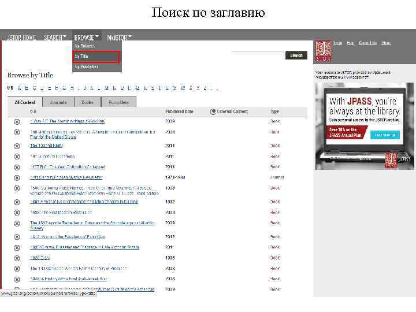416x312 pixels.
Task: Choose 'by Title' in Browse menu
Action: coord(96,57)
